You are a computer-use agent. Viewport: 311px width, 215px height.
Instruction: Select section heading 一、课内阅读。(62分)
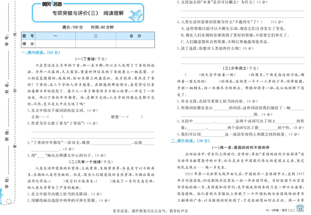point(41,52)
